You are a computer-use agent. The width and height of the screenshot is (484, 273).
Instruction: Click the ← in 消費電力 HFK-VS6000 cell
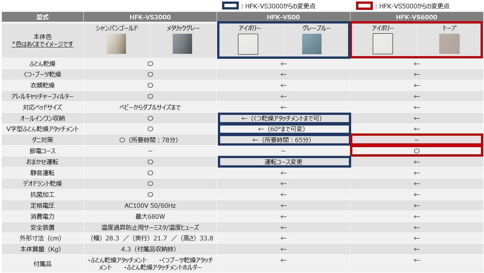[x=416, y=217]
